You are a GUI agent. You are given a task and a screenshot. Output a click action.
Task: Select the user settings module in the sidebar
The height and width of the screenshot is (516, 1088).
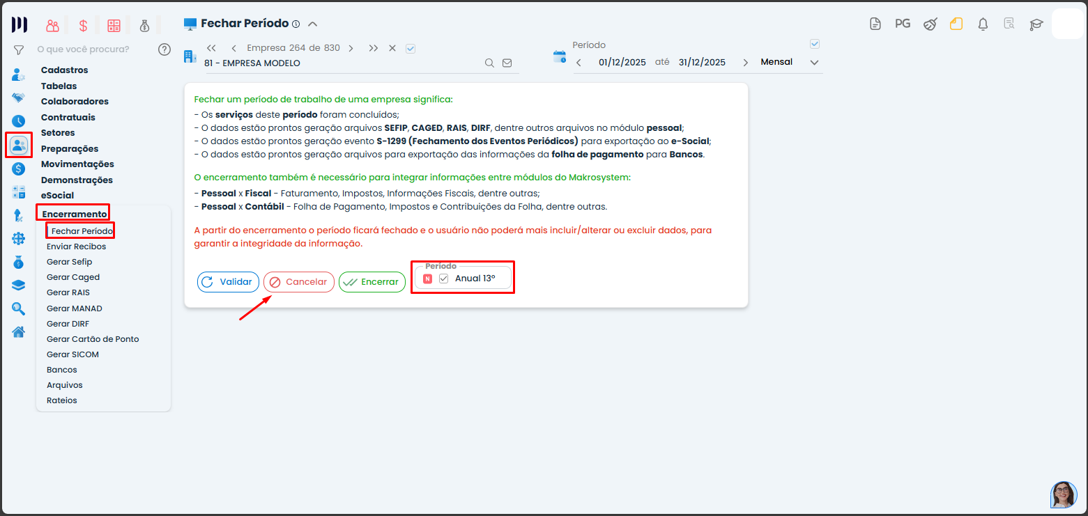point(19,75)
